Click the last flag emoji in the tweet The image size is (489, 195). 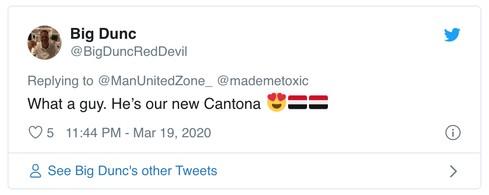pyautogui.click(x=318, y=103)
